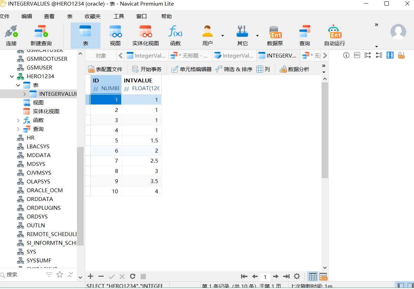The width and height of the screenshot is (414, 289).
Task: Open the Query (查询) toolbar icon
Action: [x=304, y=35]
